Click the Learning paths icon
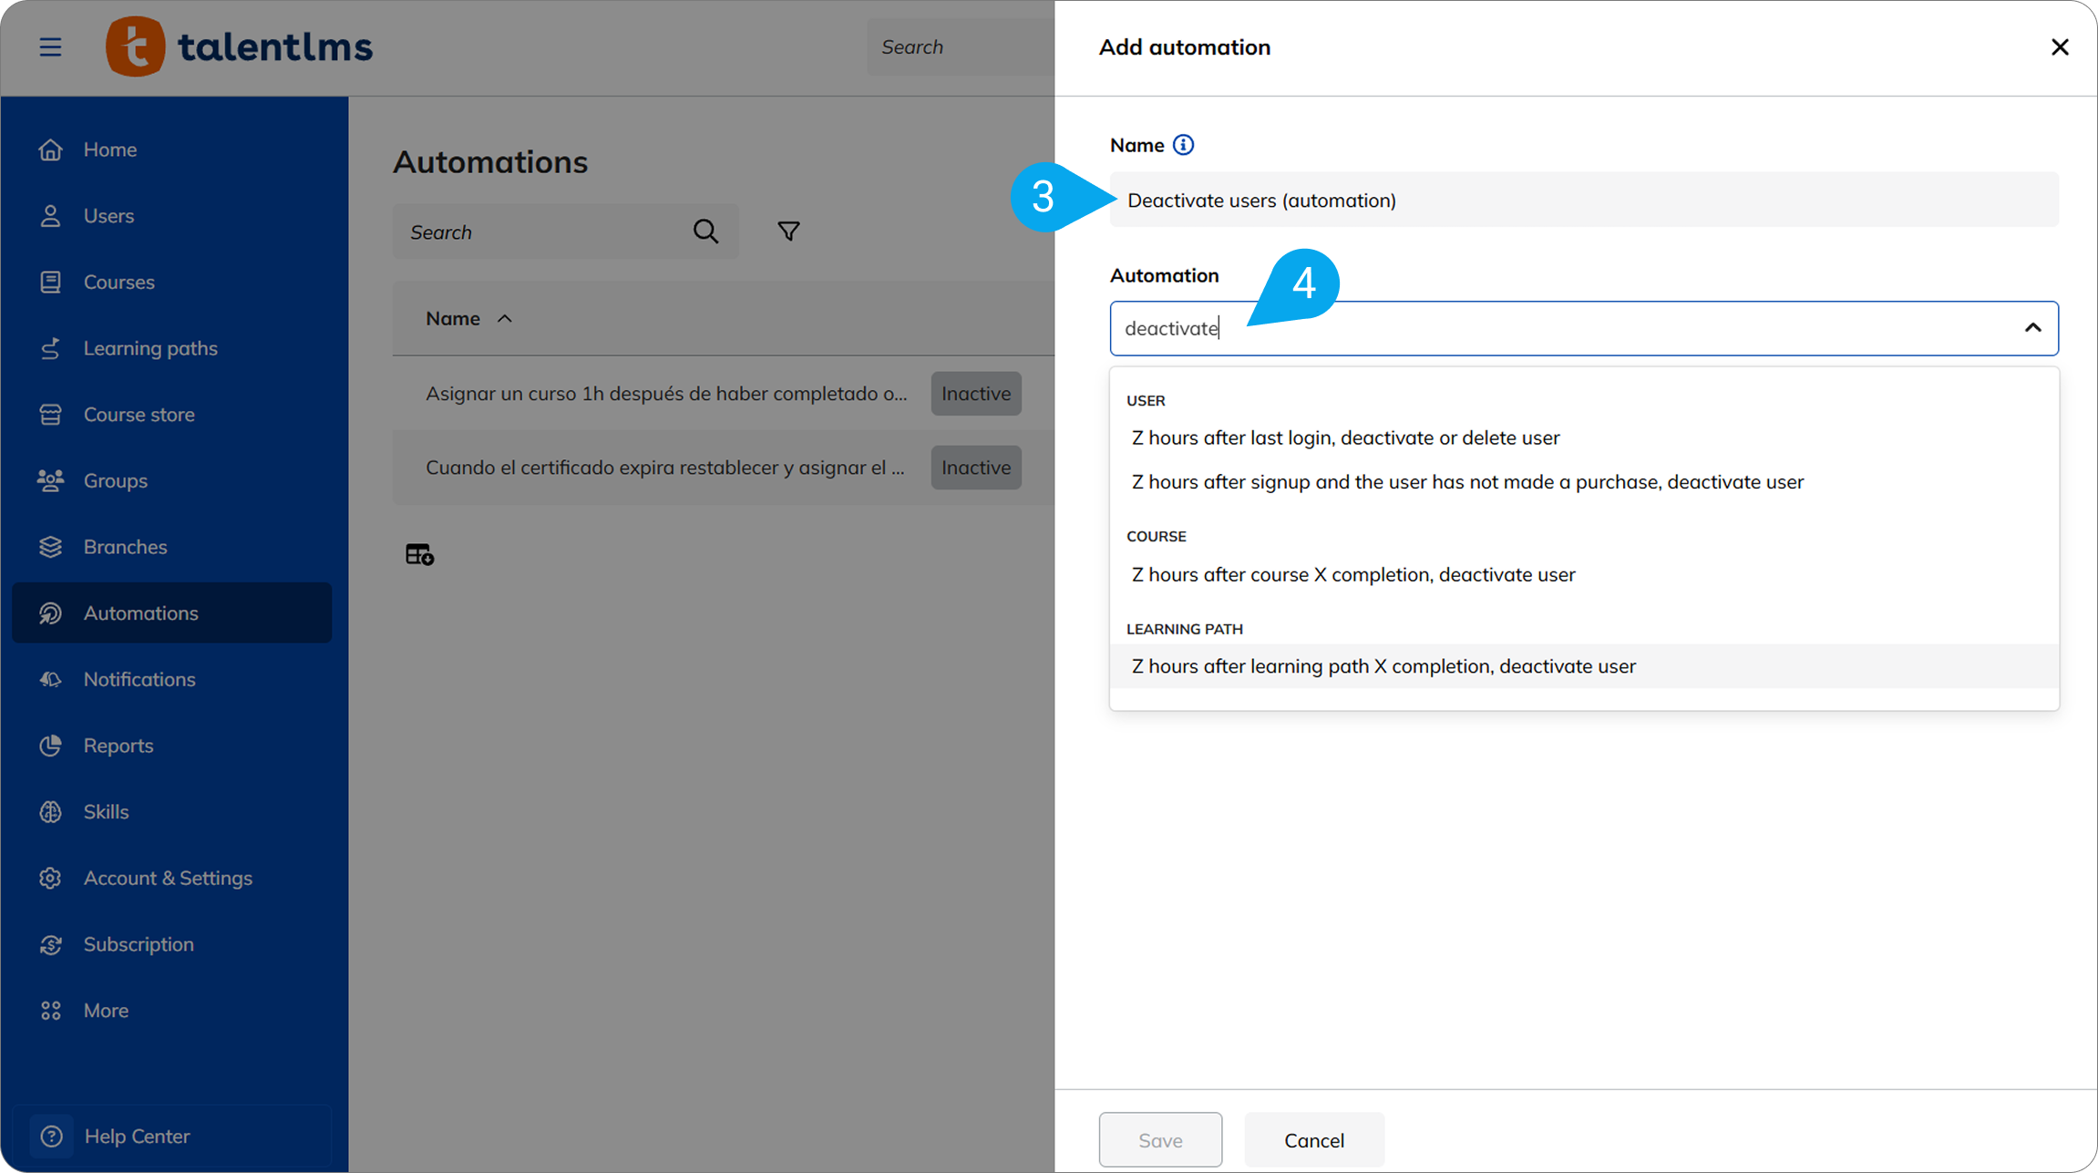 [50, 348]
